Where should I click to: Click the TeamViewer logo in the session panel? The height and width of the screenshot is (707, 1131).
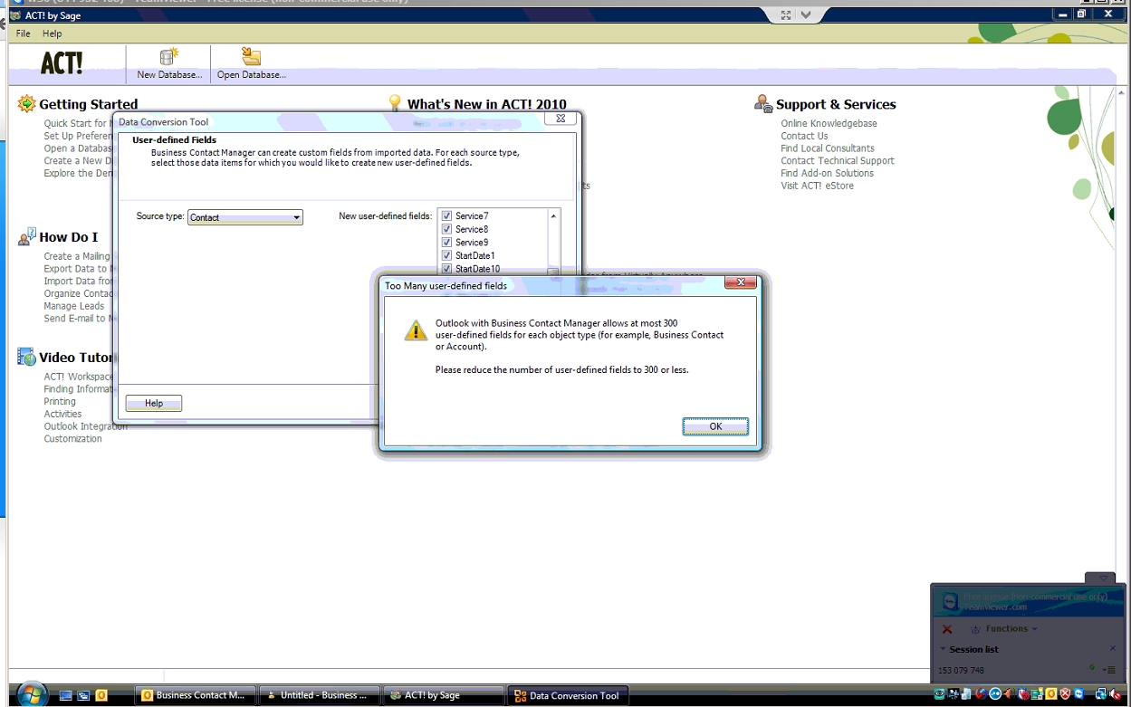click(950, 601)
